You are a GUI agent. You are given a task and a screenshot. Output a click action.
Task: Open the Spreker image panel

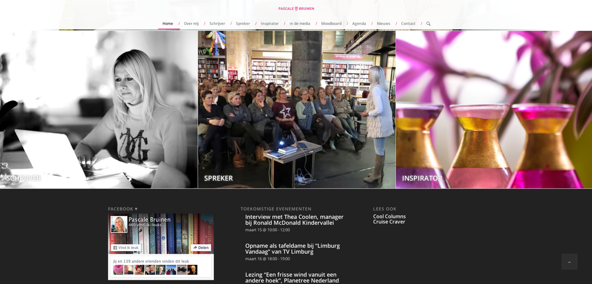point(296,110)
